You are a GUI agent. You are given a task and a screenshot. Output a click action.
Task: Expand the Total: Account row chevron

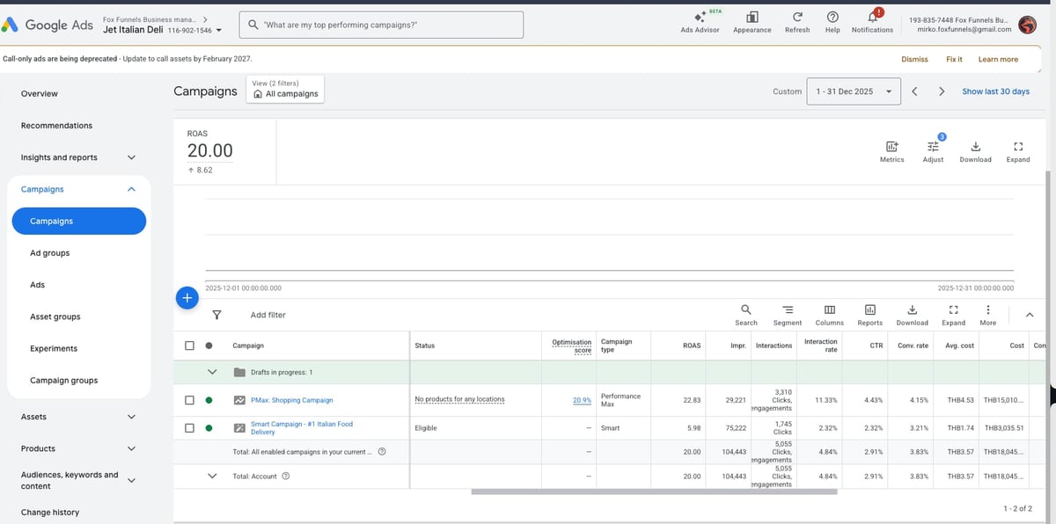click(x=211, y=477)
